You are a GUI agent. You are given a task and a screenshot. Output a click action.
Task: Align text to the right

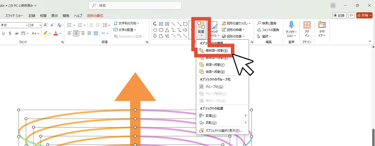click(83, 33)
